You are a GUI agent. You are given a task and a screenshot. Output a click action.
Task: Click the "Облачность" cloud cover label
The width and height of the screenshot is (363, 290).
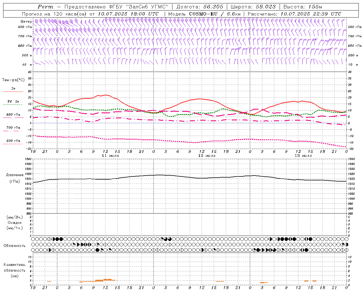point(14,246)
